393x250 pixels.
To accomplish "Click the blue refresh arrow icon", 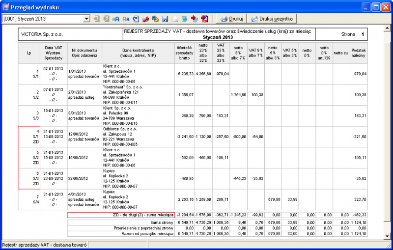I will point(136,19).
